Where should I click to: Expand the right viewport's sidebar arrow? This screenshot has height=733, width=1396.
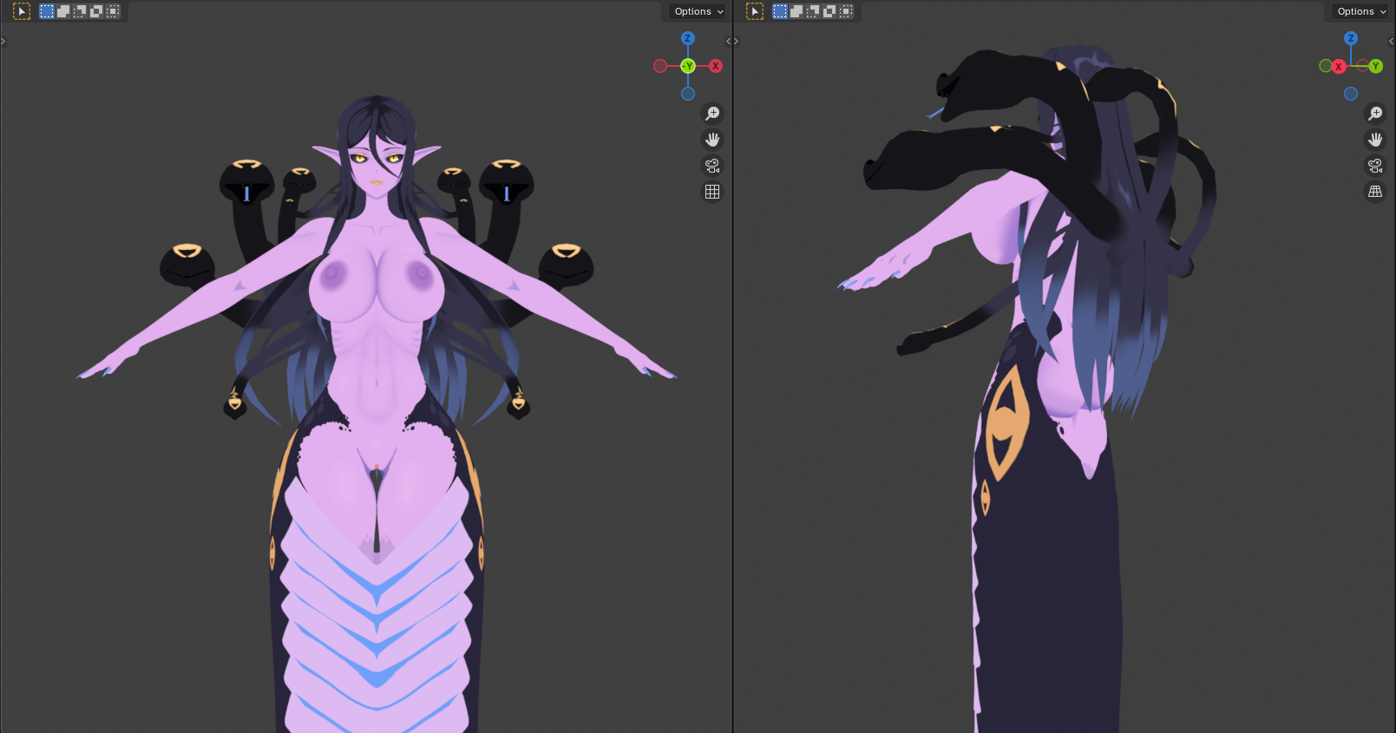[1391, 41]
